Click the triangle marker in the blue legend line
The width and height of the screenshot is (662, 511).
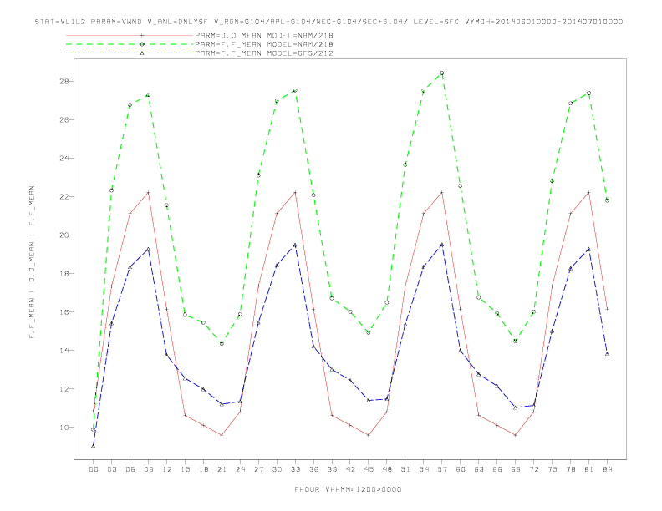click(x=142, y=53)
